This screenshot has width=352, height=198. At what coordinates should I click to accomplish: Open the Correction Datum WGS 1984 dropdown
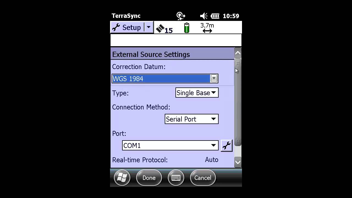165,79
